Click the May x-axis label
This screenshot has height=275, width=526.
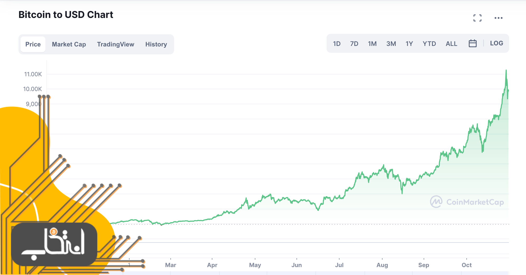point(255,265)
